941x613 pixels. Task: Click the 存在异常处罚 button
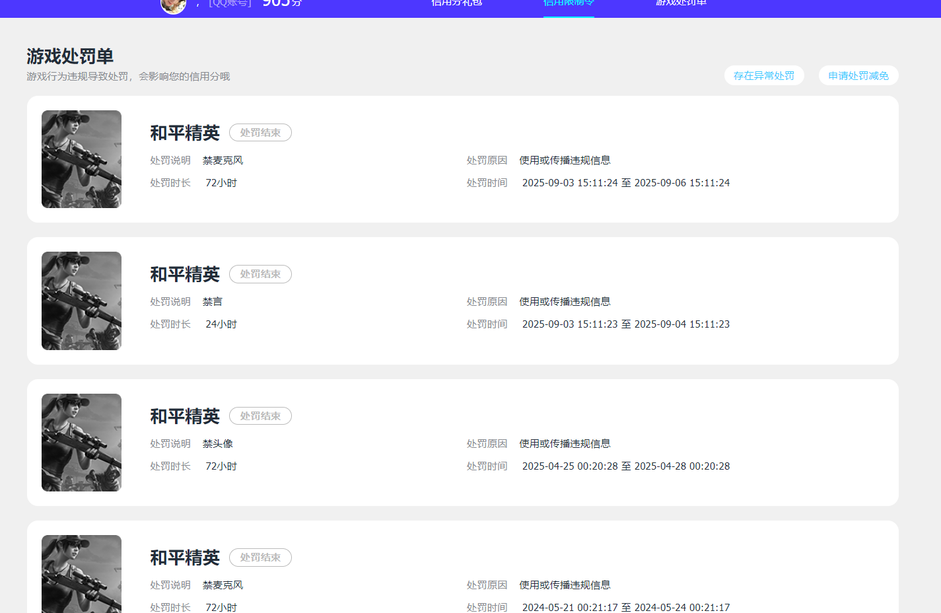pyautogui.click(x=764, y=75)
